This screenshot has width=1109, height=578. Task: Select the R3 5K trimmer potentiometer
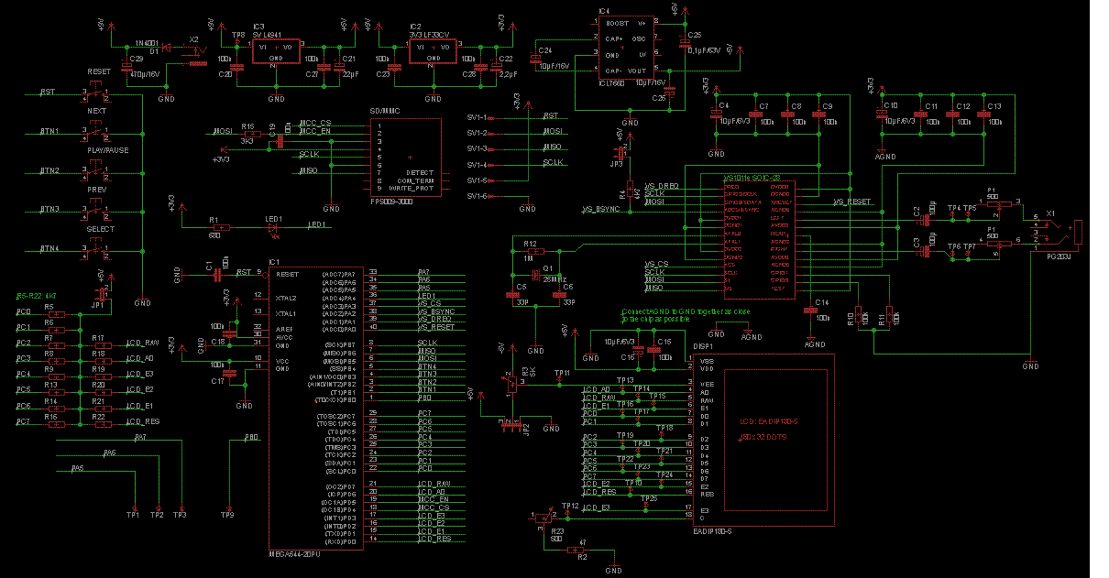510,384
